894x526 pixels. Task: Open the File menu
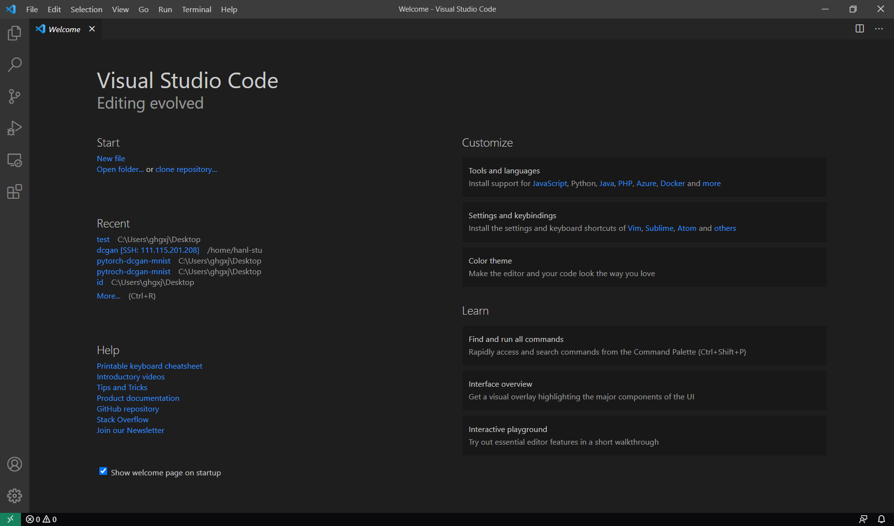pyautogui.click(x=32, y=9)
